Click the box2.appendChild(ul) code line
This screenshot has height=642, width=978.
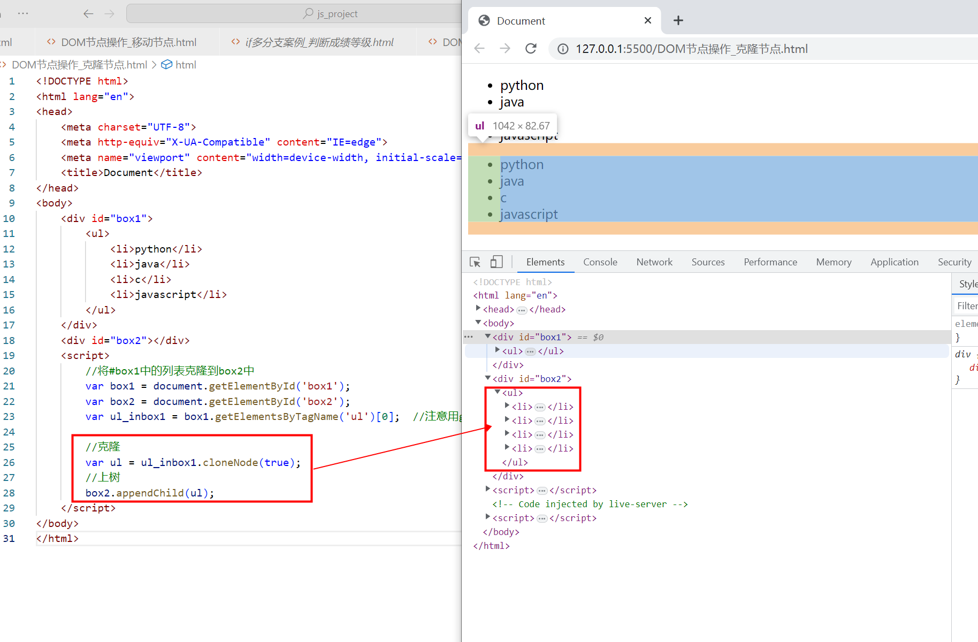tap(150, 493)
